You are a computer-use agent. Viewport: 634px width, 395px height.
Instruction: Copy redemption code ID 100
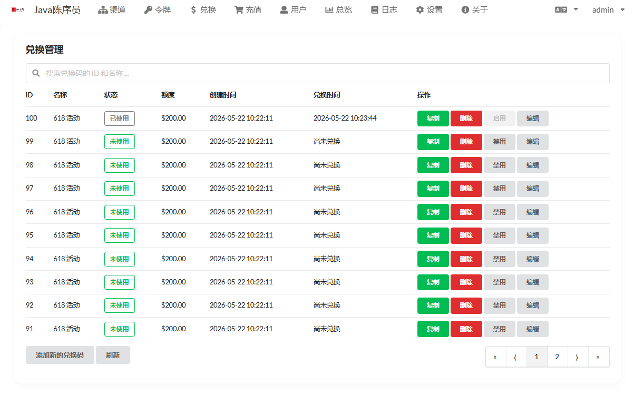[x=433, y=118]
